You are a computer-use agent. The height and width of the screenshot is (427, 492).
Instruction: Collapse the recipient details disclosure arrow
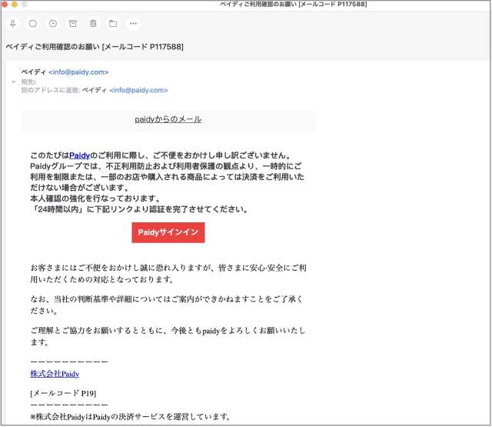point(14,82)
